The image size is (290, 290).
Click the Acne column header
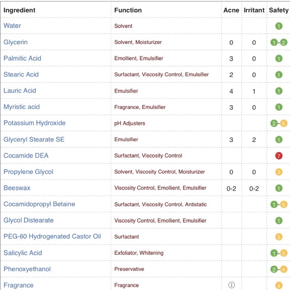click(x=231, y=10)
